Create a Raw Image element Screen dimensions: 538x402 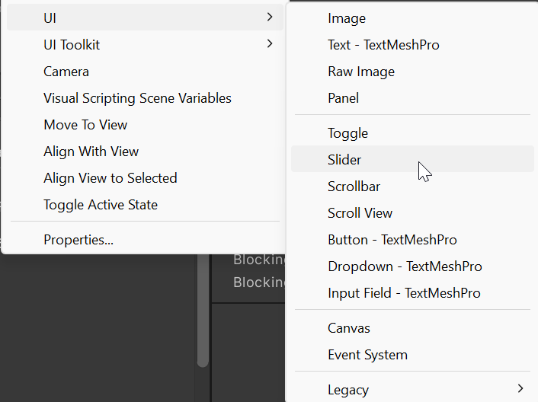(412, 72)
